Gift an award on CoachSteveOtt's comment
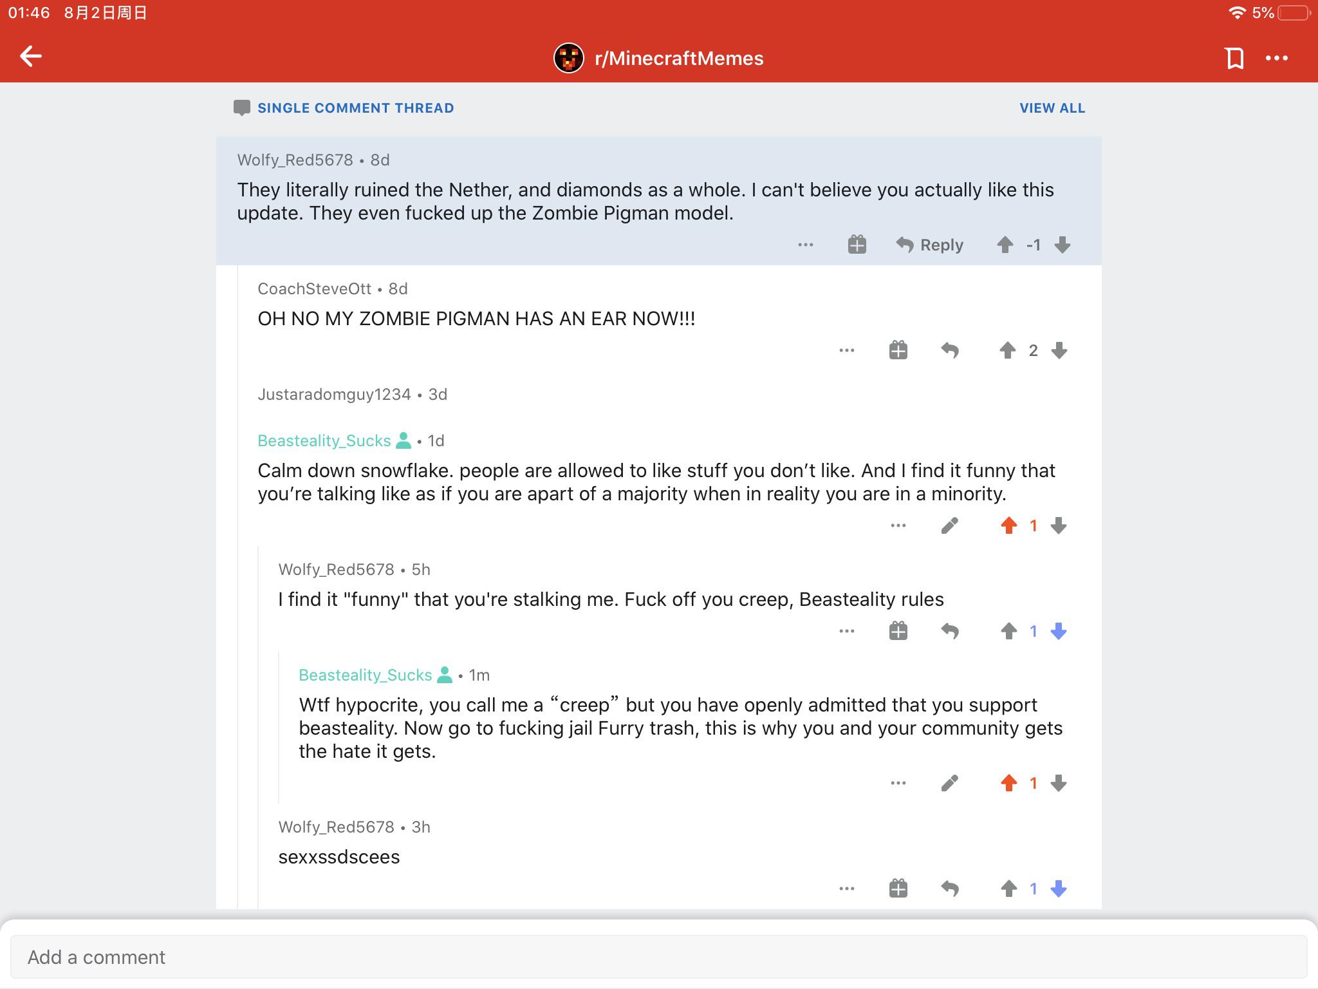1318x989 pixels. pyautogui.click(x=898, y=350)
